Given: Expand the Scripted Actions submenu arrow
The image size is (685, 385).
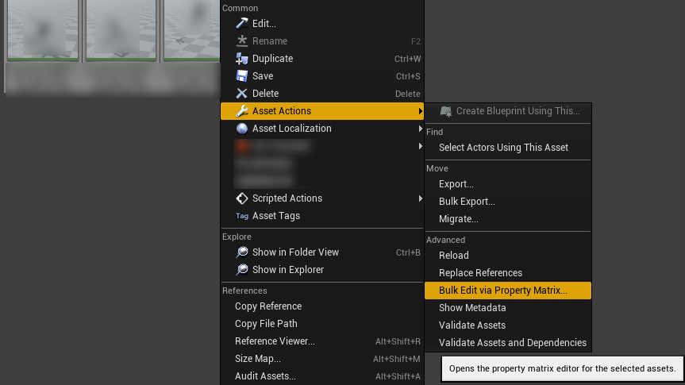Looking at the screenshot, I should click(x=420, y=198).
